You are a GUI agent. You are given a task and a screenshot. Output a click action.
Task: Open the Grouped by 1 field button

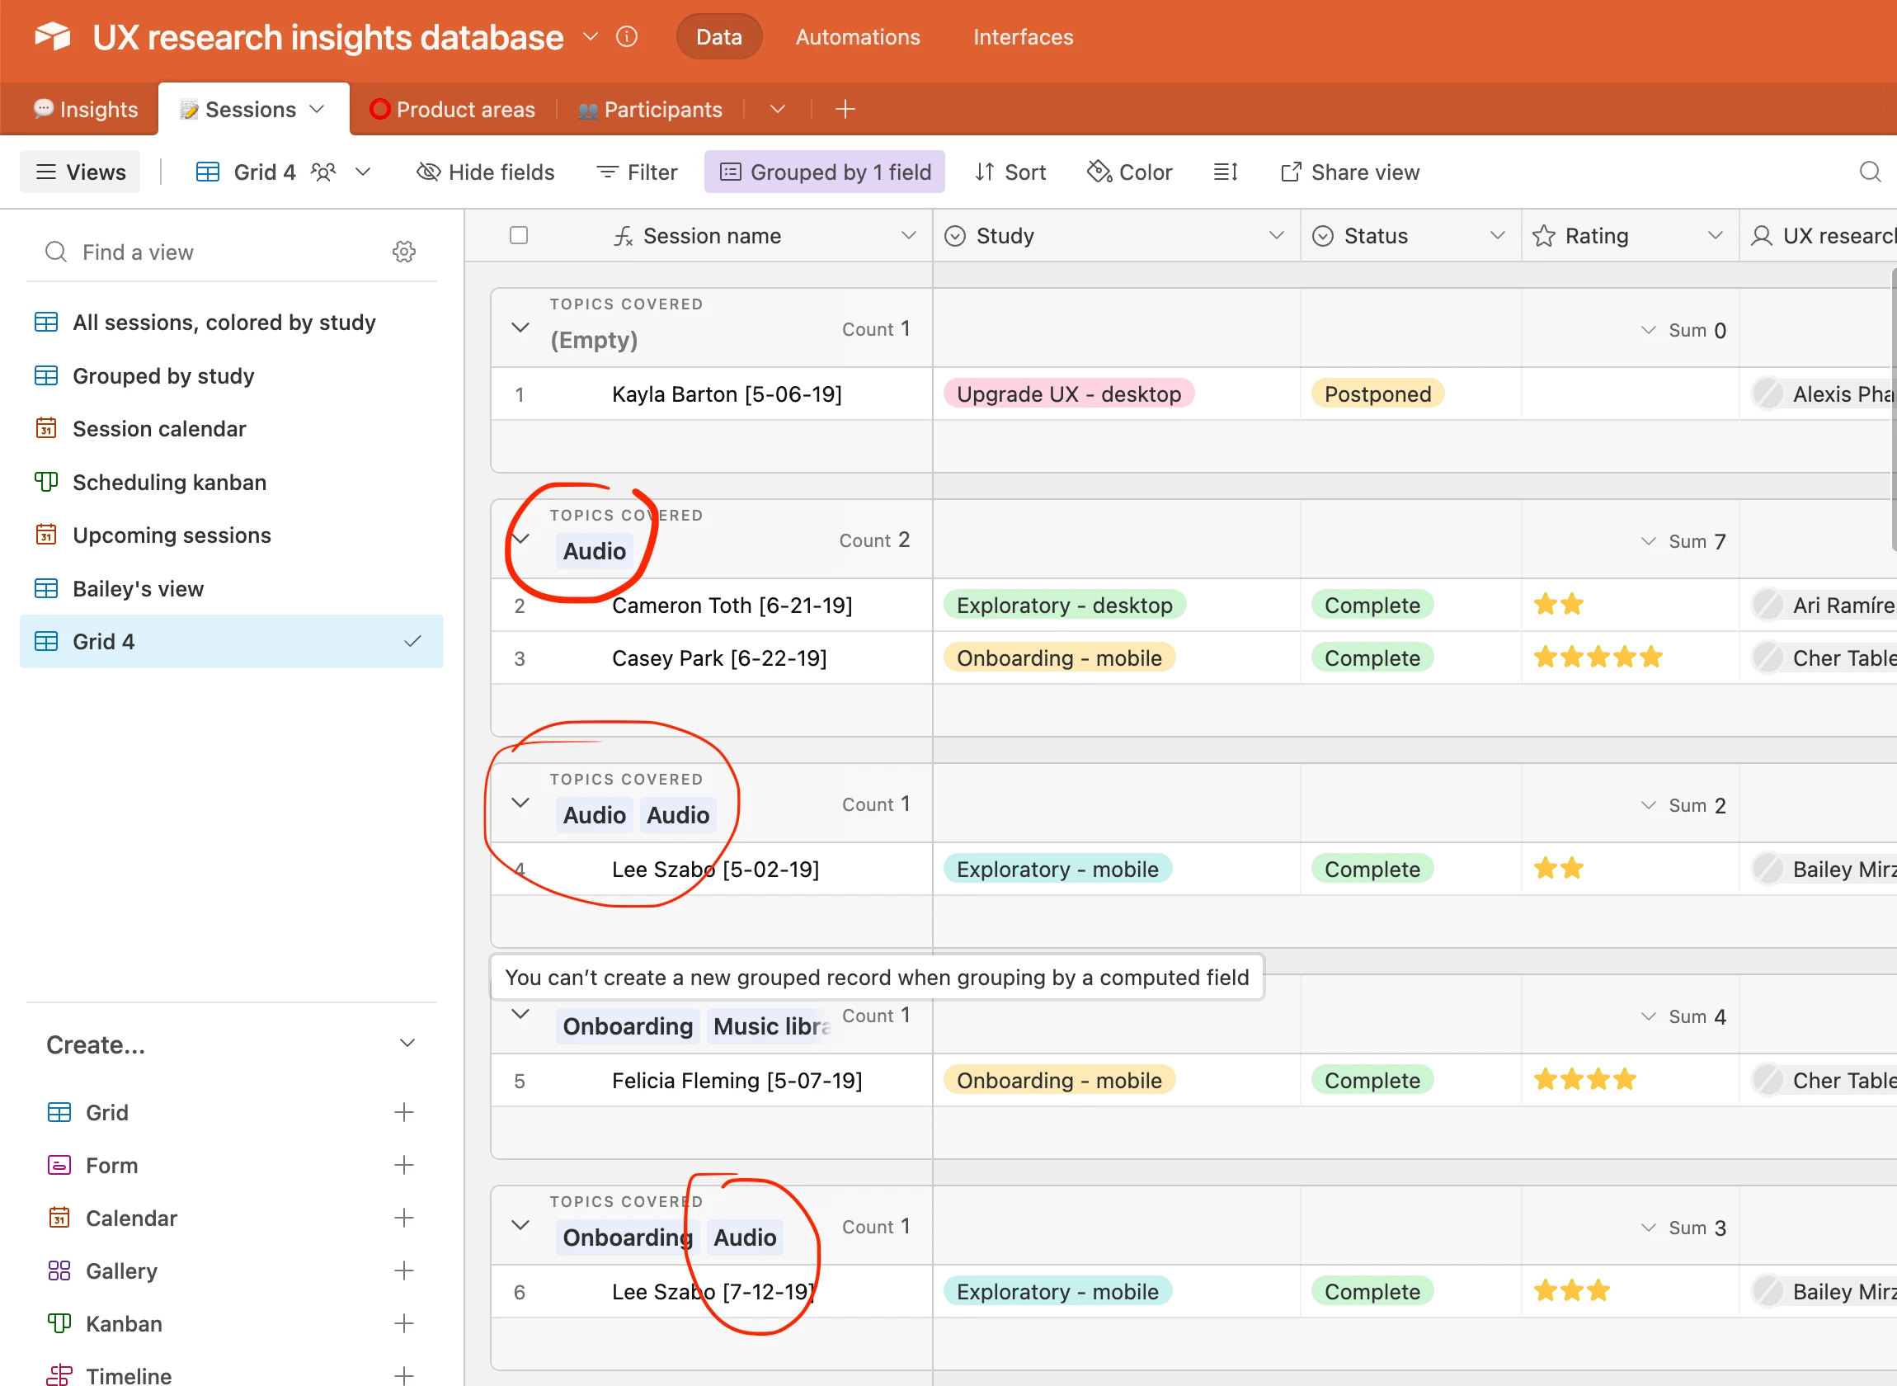825,172
